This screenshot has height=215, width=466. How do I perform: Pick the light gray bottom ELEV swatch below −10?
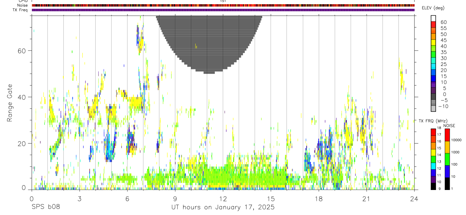pyautogui.click(x=433, y=108)
